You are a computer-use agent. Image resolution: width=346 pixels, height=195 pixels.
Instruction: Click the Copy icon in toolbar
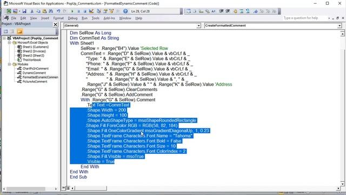pyautogui.click(x=38, y=11)
